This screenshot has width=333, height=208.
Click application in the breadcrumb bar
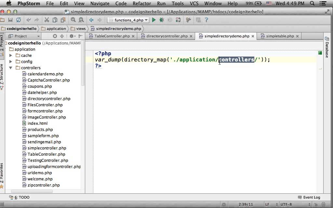point(54,29)
